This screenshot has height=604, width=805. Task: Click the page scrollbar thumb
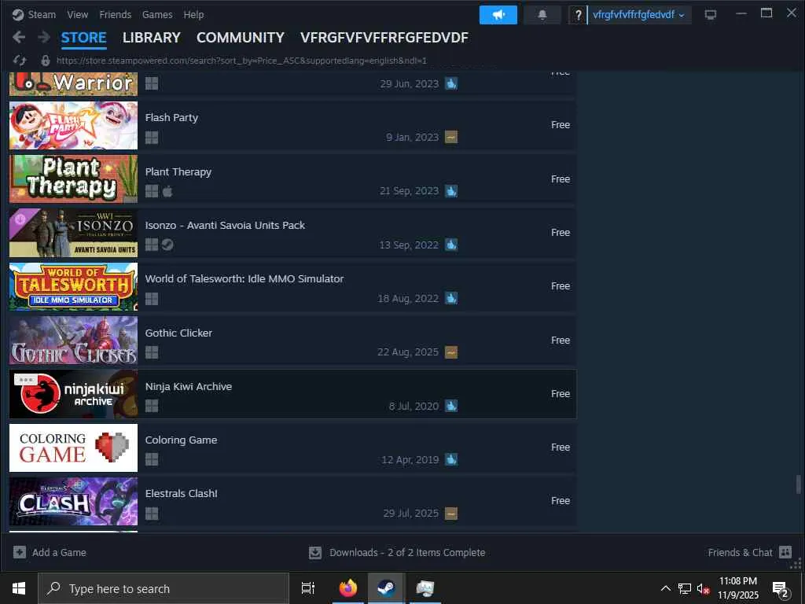[x=799, y=484]
